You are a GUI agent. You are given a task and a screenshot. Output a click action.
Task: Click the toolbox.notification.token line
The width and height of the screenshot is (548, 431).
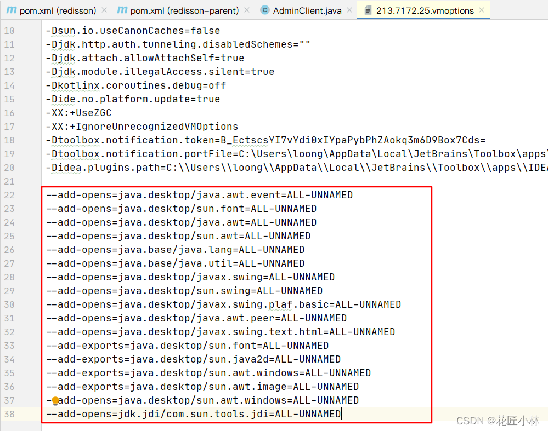265,140
